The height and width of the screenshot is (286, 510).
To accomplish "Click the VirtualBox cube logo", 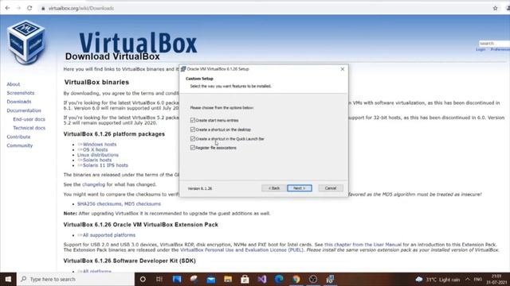I will (26, 42).
